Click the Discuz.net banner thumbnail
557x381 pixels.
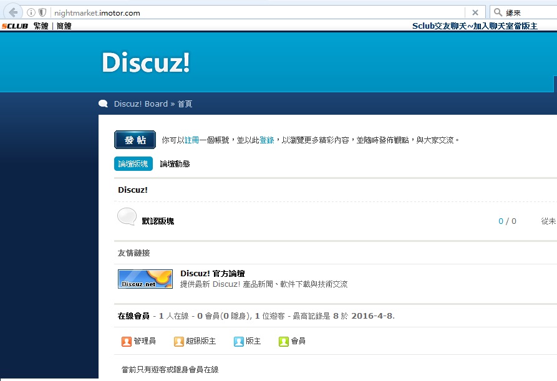click(145, 279)
